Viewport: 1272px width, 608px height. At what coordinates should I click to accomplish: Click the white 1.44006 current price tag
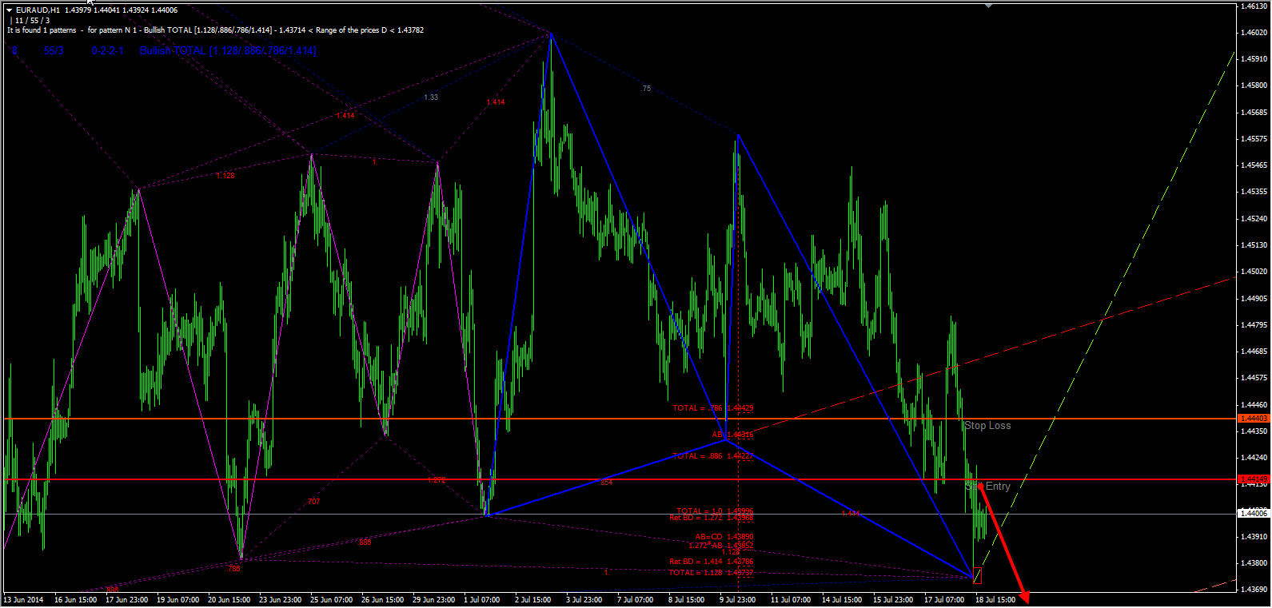[1253, 514]
